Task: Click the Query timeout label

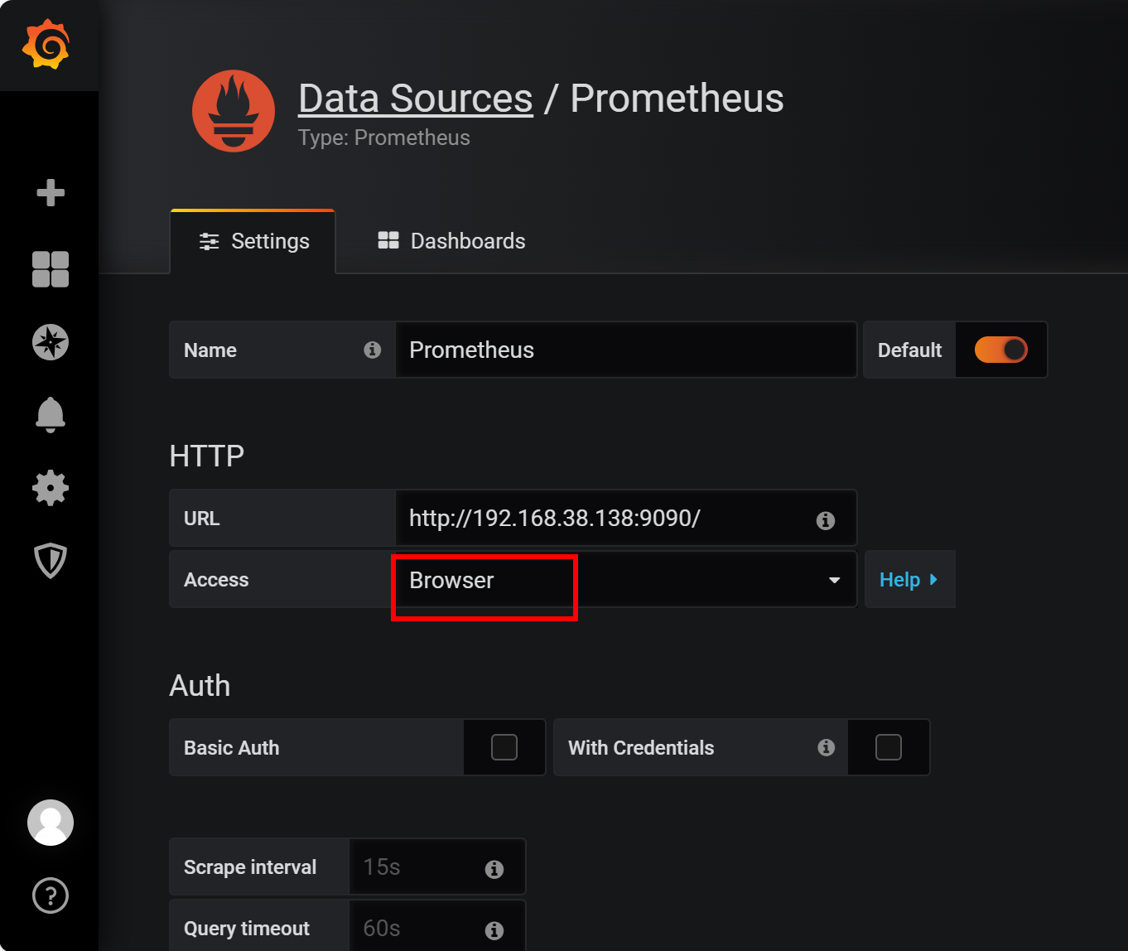Action: click(x=247, y=929)
